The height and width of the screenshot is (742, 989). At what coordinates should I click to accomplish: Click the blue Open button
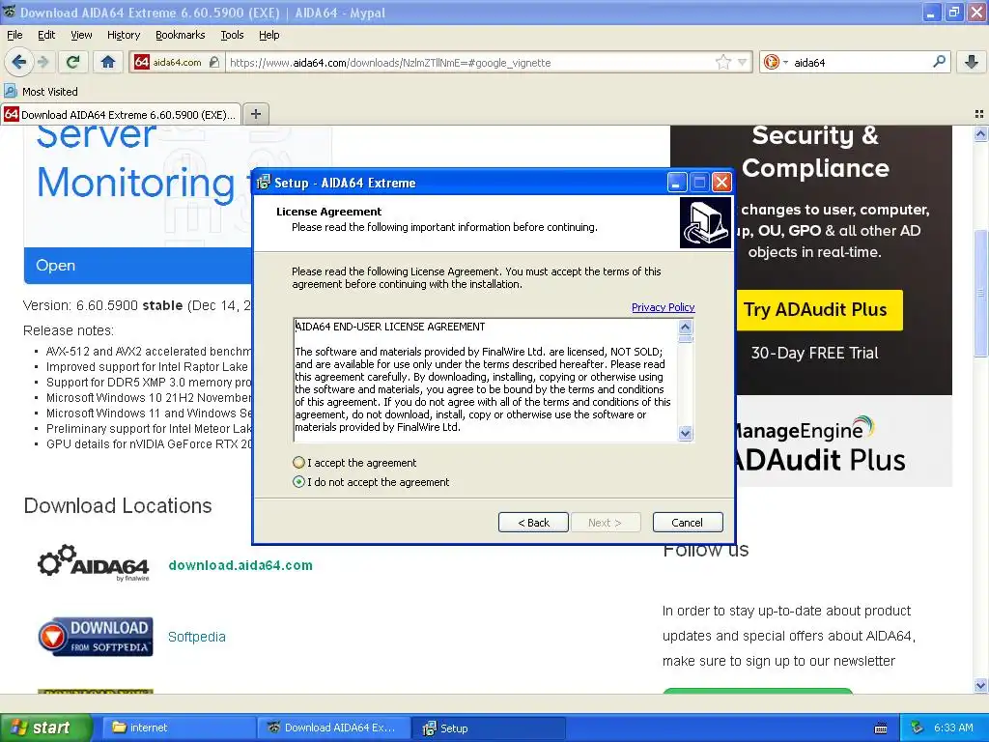pos(137,266)
